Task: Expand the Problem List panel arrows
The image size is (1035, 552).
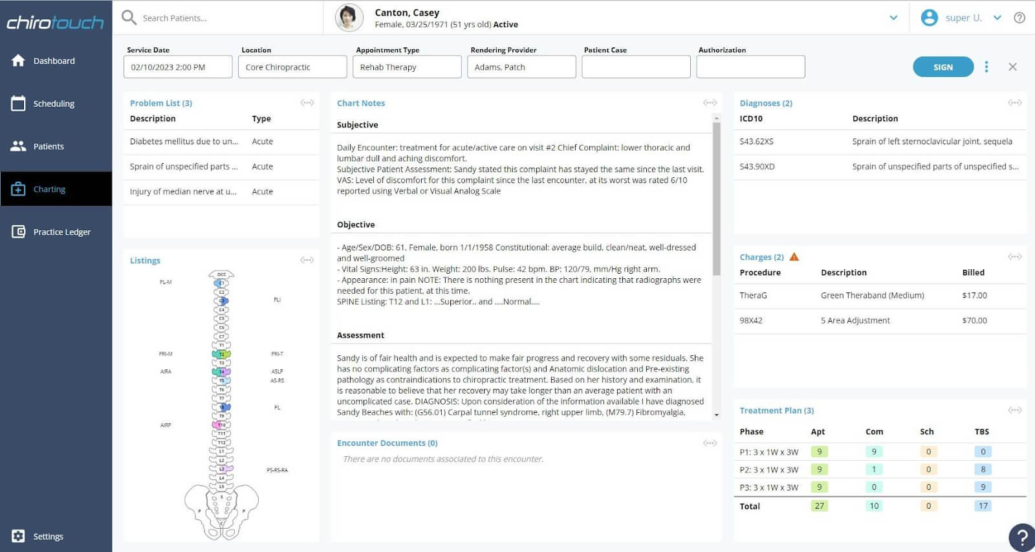Action: click(x=307, y=103)
